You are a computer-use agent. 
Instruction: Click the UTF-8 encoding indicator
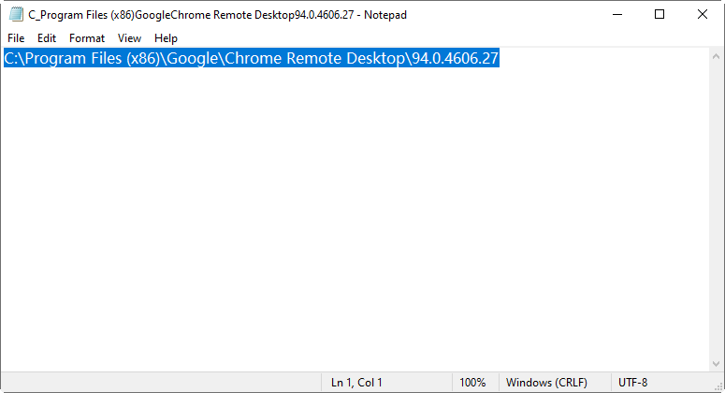pyautogui.click(x=631, y=383)
